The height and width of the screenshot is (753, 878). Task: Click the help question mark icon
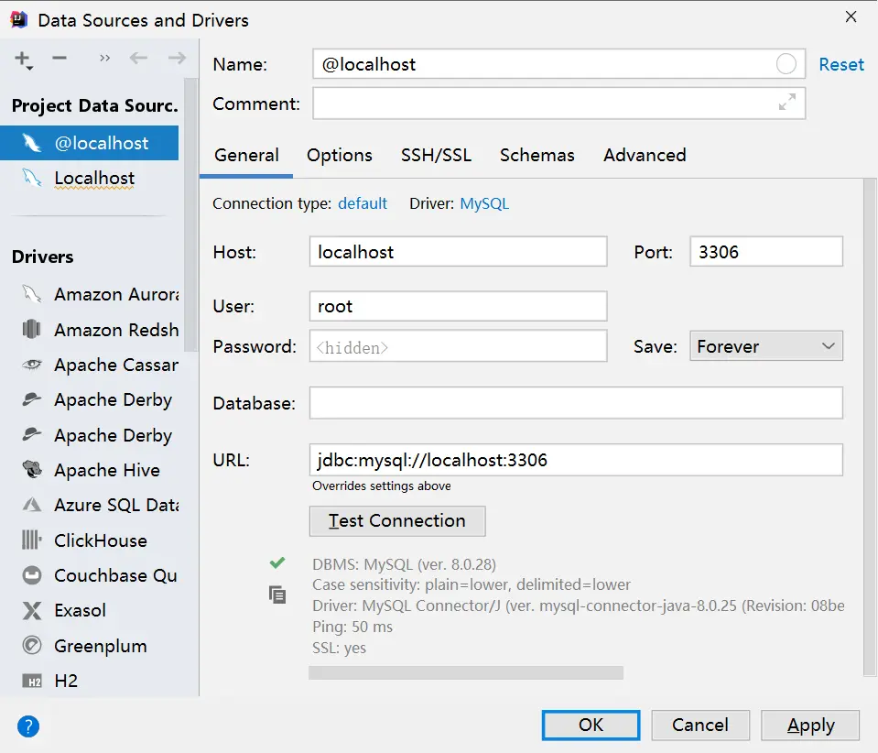pyautogui.click(x=28, y=727)
